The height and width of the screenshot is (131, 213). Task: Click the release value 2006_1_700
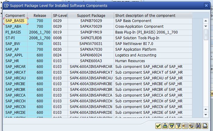(40, 32)
